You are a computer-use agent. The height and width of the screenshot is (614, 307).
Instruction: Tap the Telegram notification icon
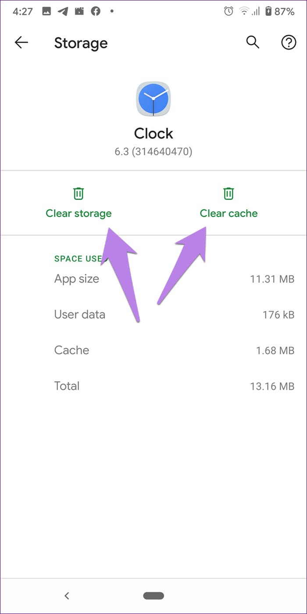pos(63,12)
